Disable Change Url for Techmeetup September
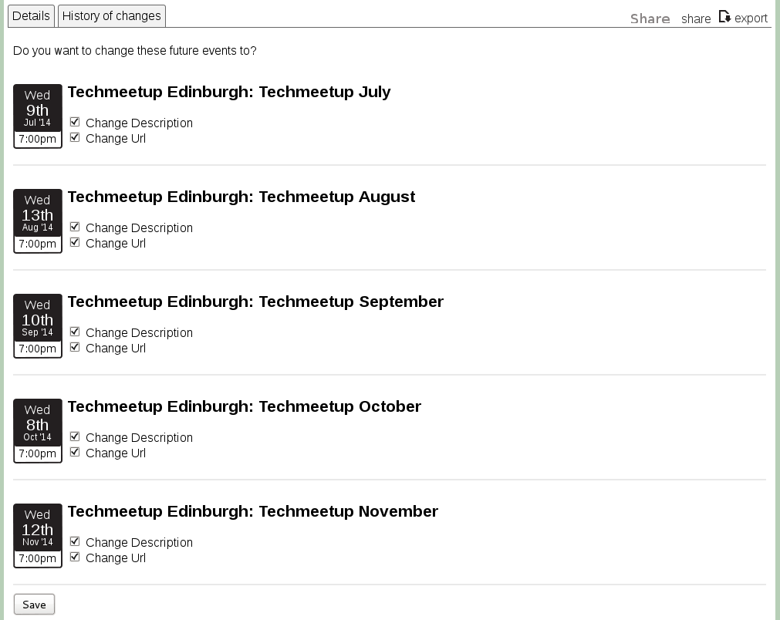 [75, 347]
